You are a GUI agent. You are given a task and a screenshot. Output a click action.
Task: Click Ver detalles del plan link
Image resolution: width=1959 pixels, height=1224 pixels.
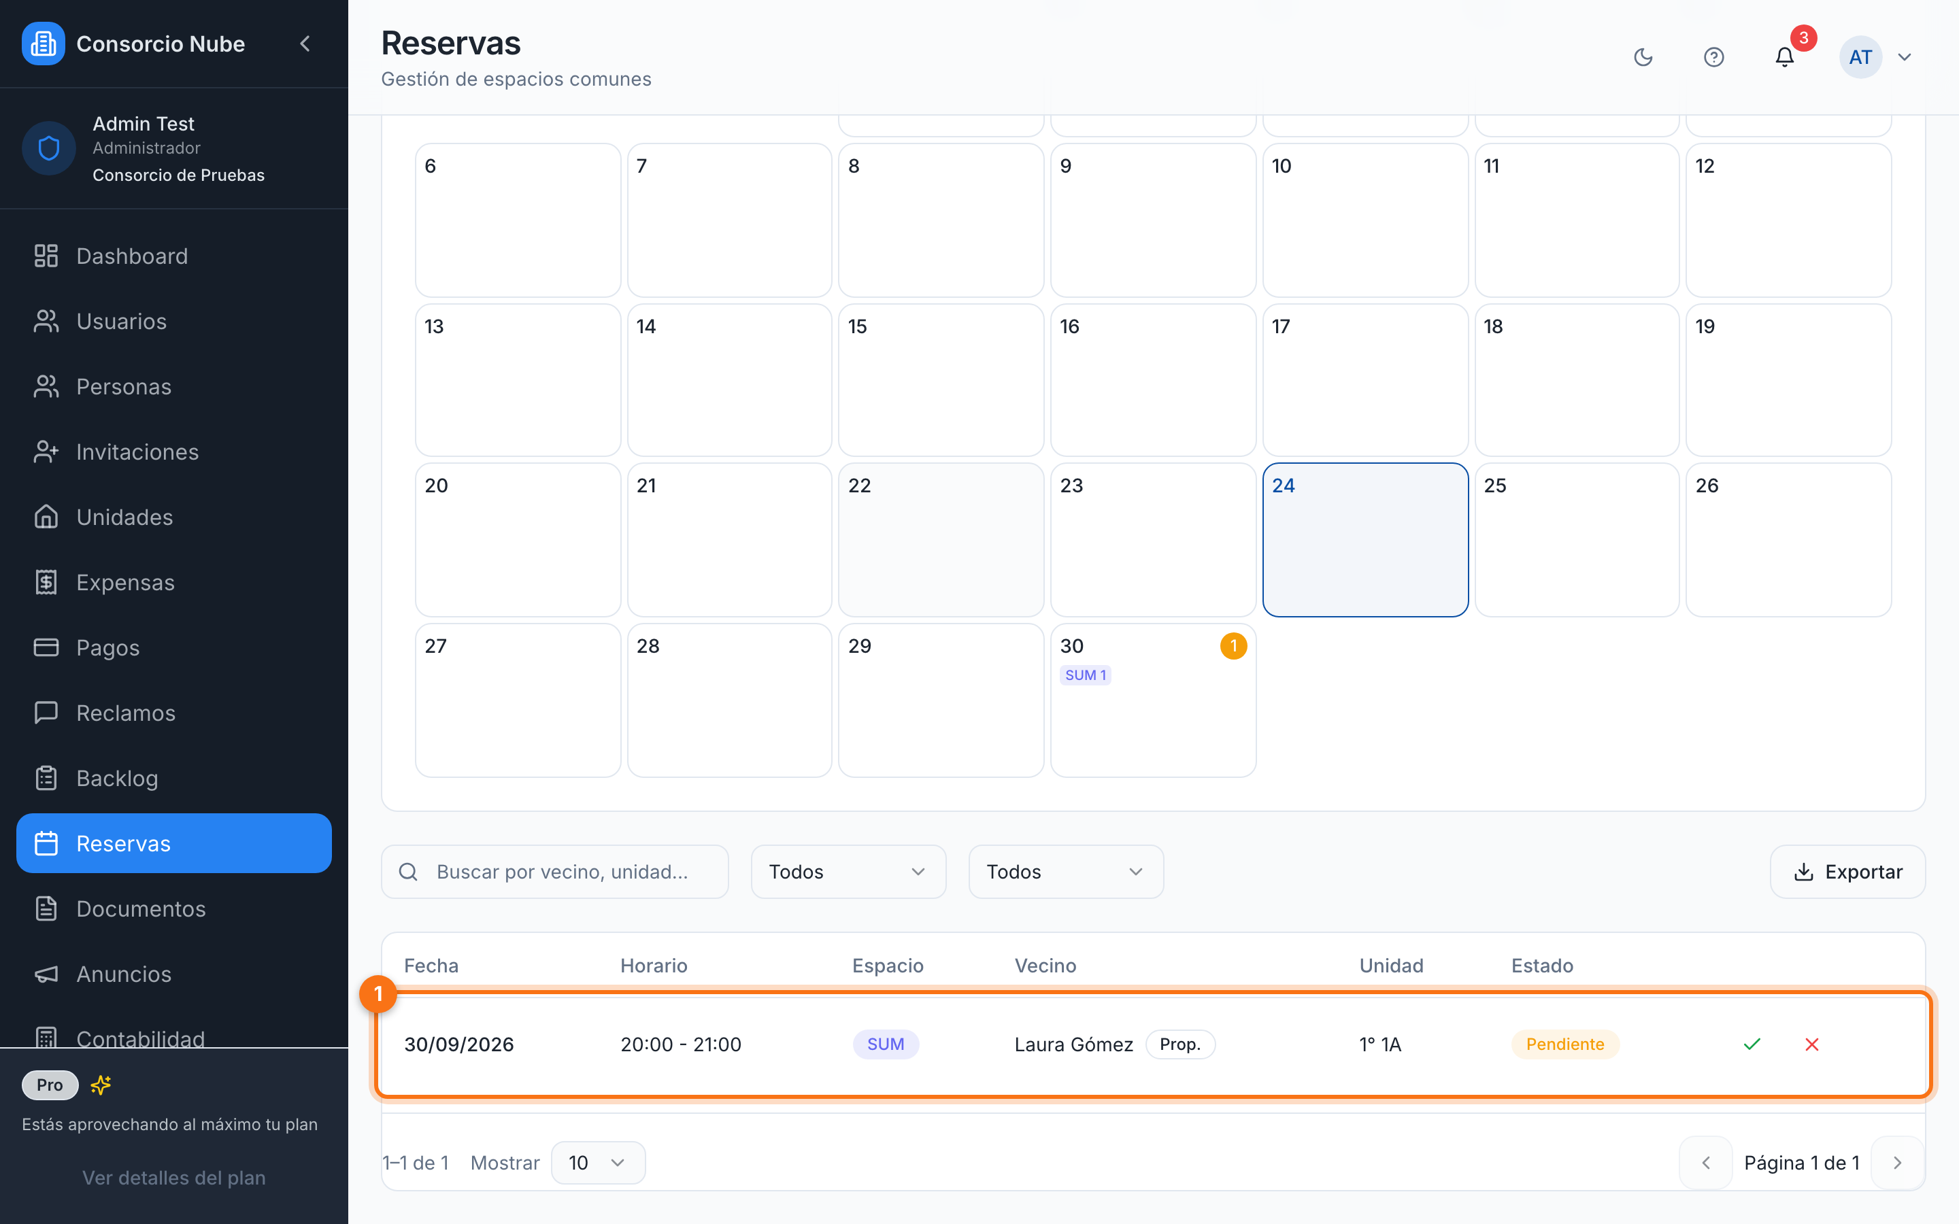pyautogui.click(x=174, y=1178)
